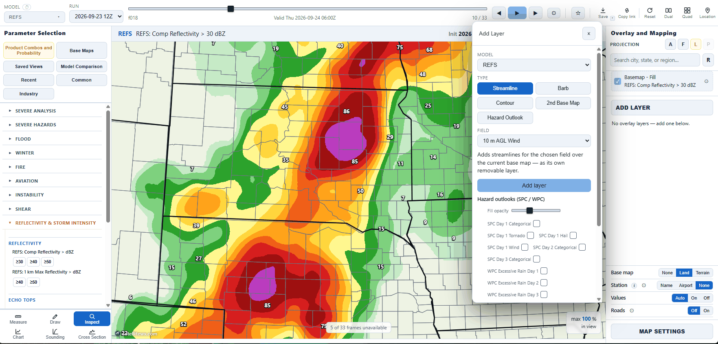Enable SPC Day 1 Categorical outlook
This screenshot has height=344, width=718.
click(537, 224)
